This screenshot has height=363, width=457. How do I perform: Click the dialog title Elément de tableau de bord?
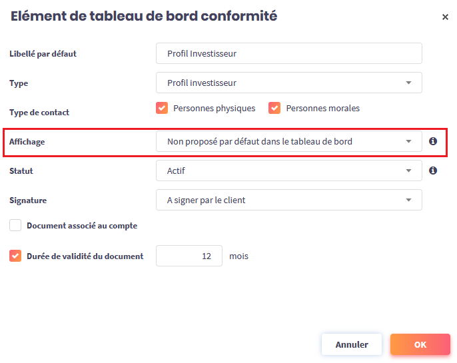click(x=144, y=17)
